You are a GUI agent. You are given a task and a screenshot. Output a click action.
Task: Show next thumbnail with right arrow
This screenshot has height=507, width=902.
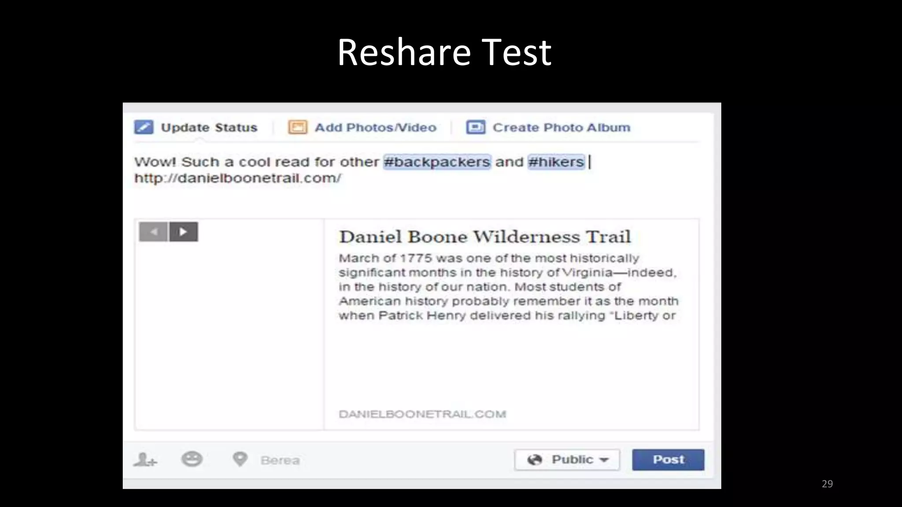pos(183,232)
